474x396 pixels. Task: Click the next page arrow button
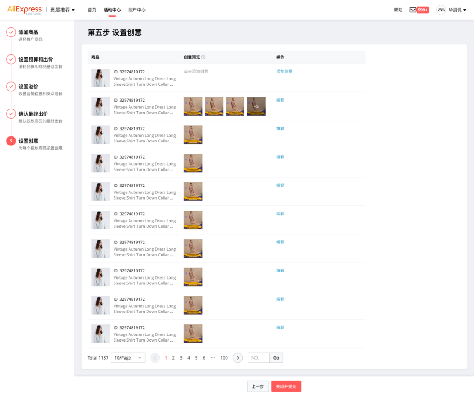click(237, 358)
